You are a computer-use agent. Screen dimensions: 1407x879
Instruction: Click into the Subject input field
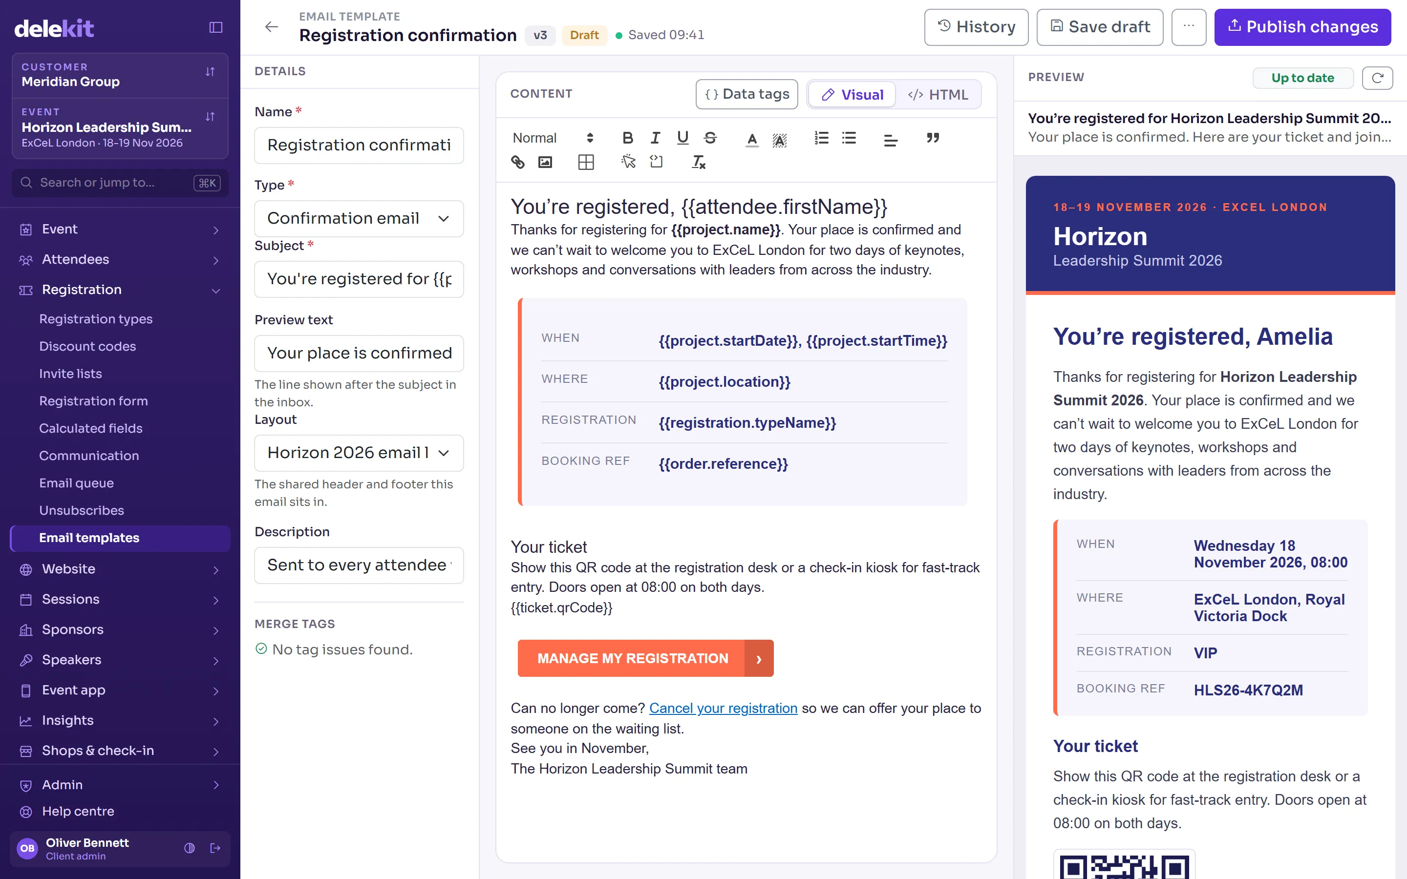(359, 279)
